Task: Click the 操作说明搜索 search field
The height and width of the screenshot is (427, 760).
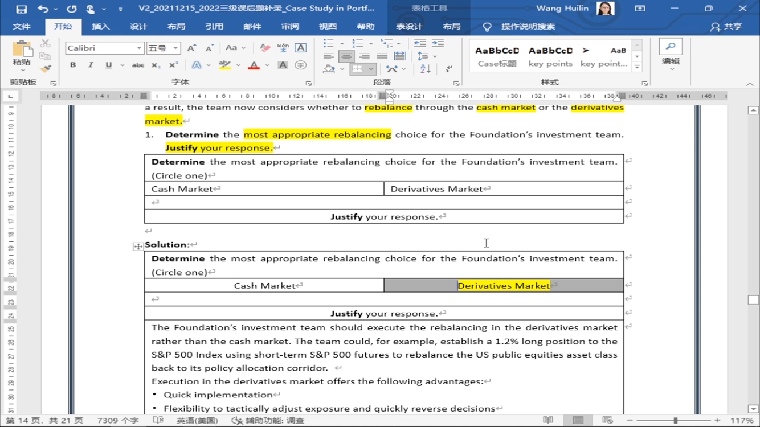Action: [x=528, y=27]
